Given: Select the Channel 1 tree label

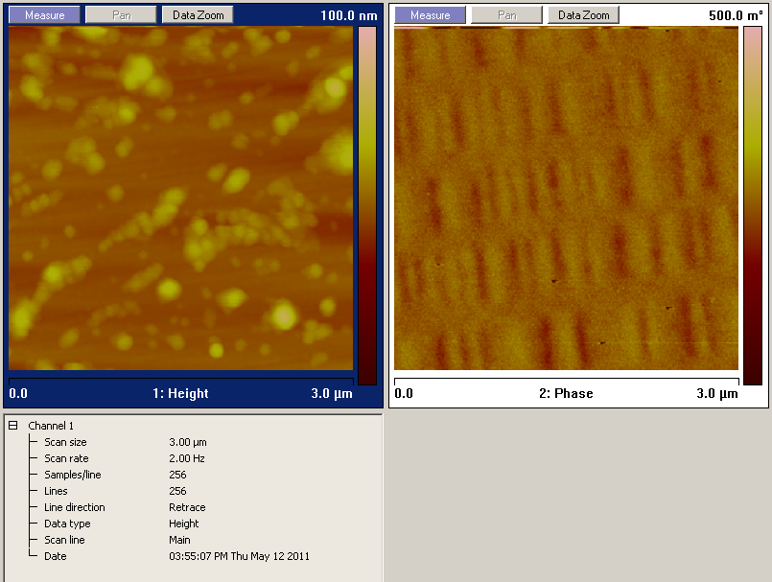Looking at the screenshot, I should [51, 426].
